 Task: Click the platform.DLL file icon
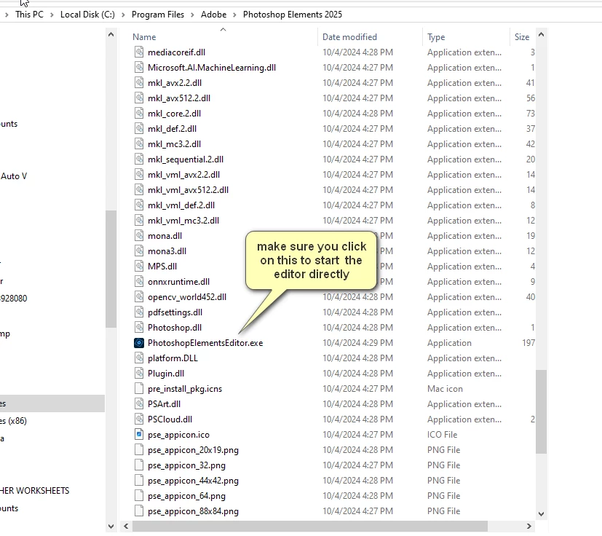(x=139, y=358)
